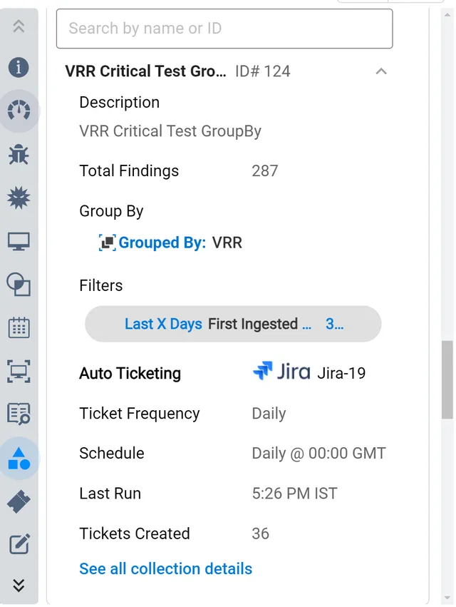This screenshot has height=607, width=456.
Task: Click the Jira logo
Action: click(x=281, y=371)
